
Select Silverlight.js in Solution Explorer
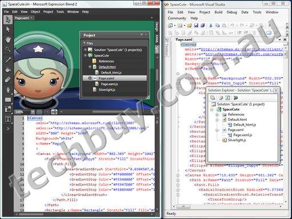pos(237,140)
